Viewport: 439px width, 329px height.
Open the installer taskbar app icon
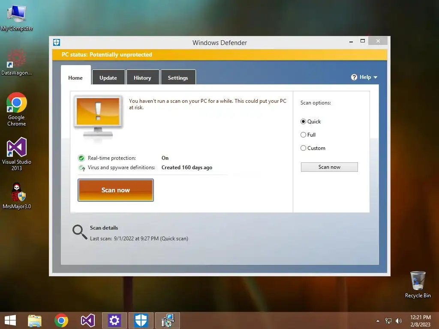click(168, 320)
